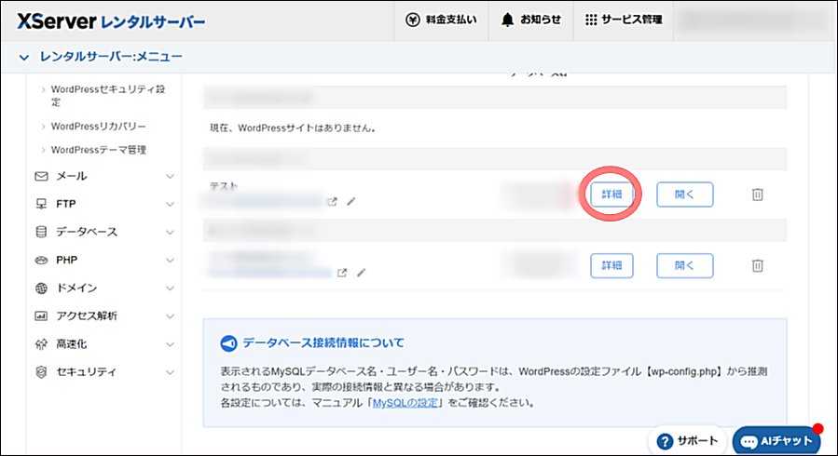Click the メール envelope icon
This screenshot has width=838, height=456.
pyautogui.click(x=41, y=176)
